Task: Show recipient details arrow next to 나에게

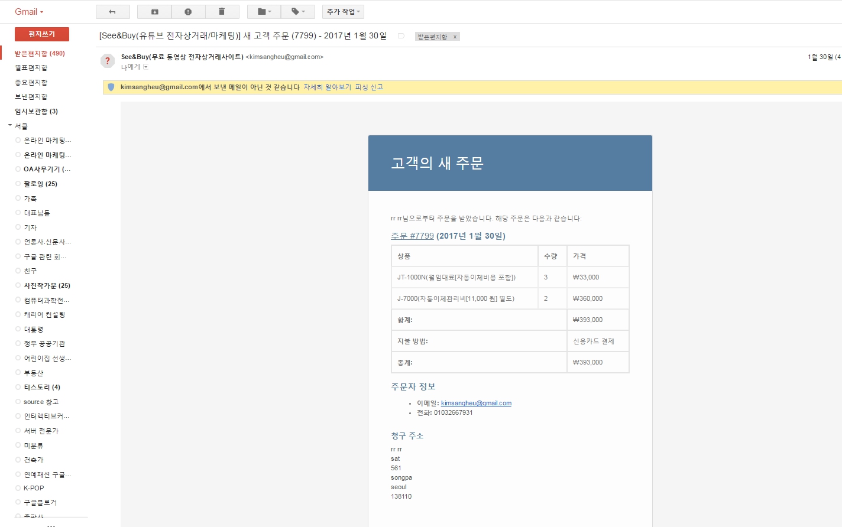Action: click(145, 67)
